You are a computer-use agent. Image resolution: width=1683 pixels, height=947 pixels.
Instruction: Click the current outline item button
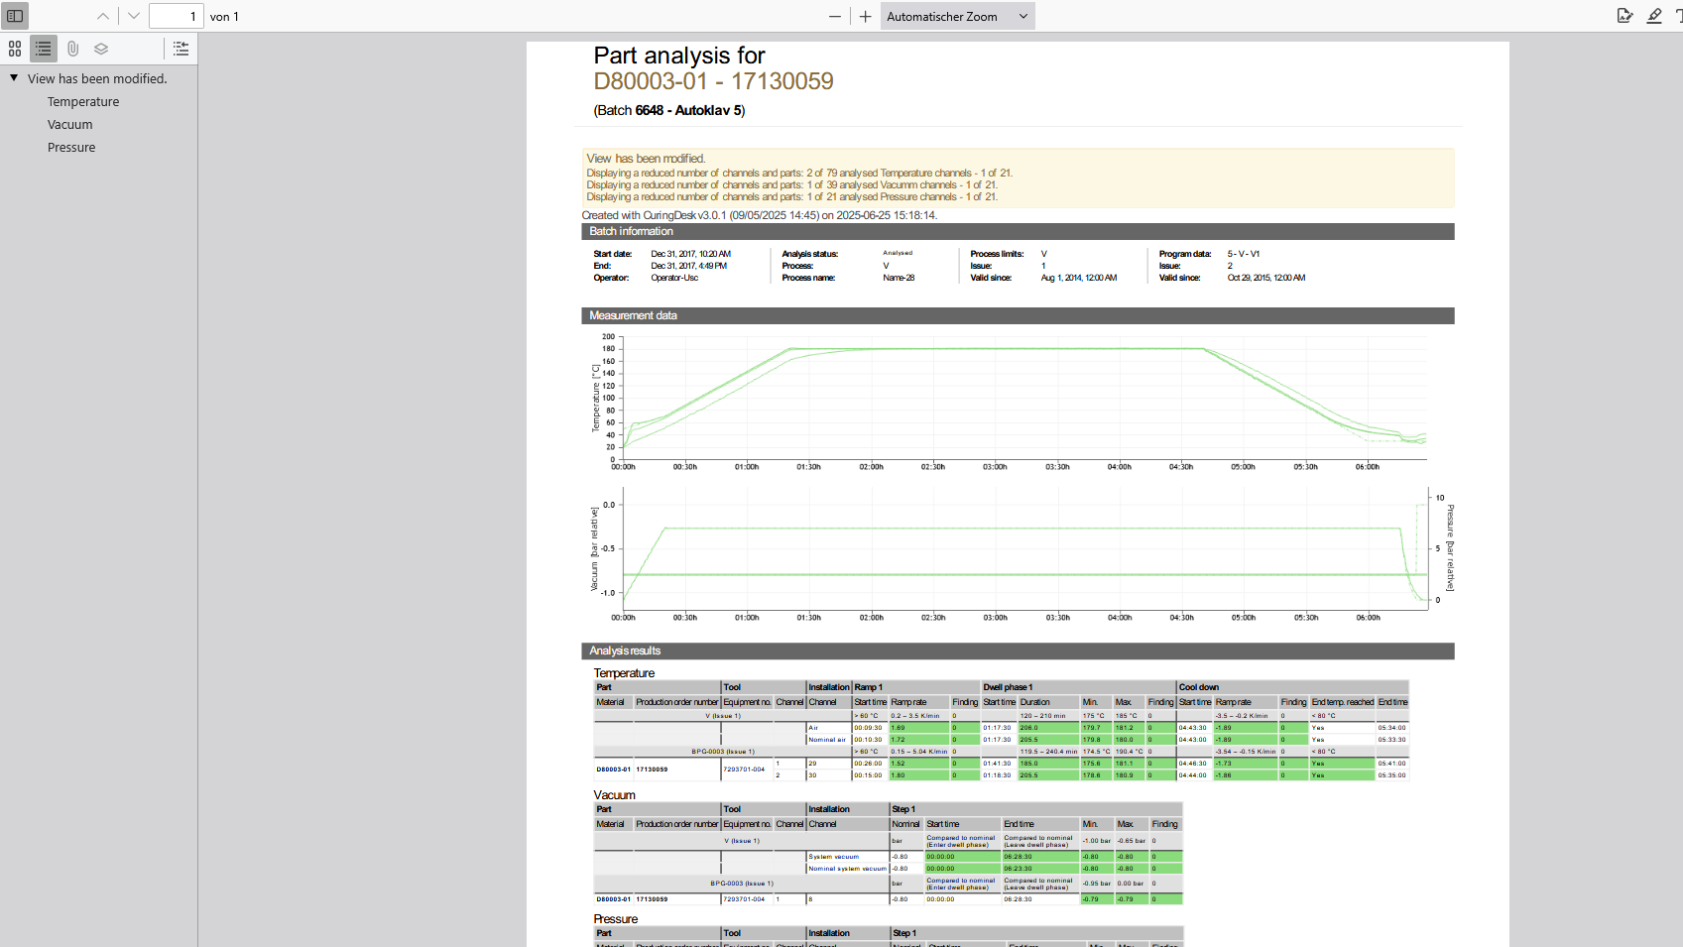pos(180,49)
